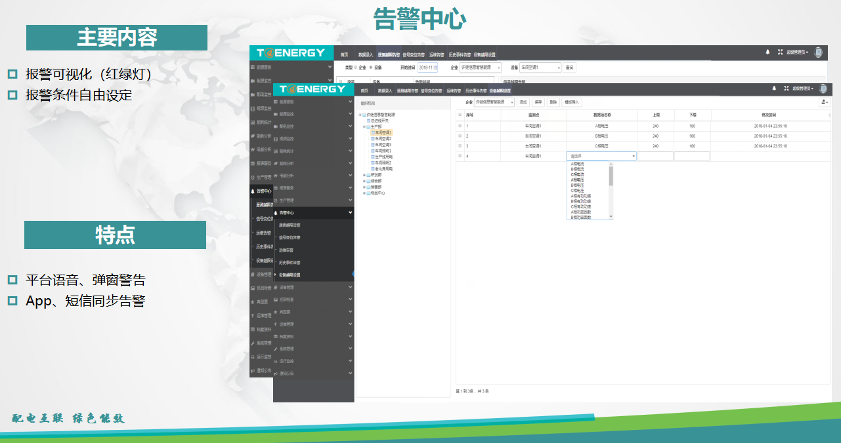The image size is (841, 443).
Task: Expand the 销售部 node in organization tree
Action: (x=364, y=187)
